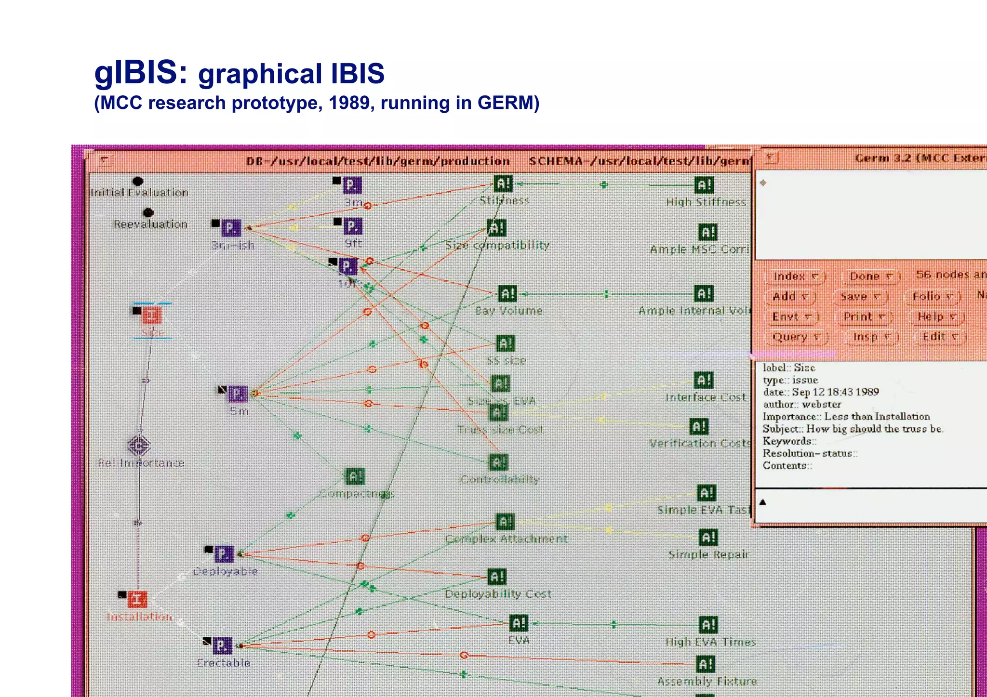Open the Query dropdown menu
Viewport: 987px width, 697px height.
pos(797,337)
